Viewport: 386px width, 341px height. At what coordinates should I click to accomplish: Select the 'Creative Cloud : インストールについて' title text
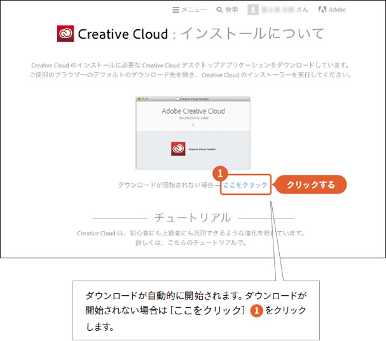pos(201,34)
